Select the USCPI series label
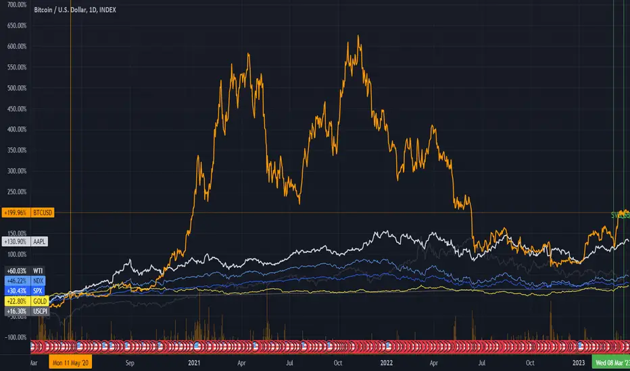The image size is (630, 371). pyautogui.click(x=40, y=311)
